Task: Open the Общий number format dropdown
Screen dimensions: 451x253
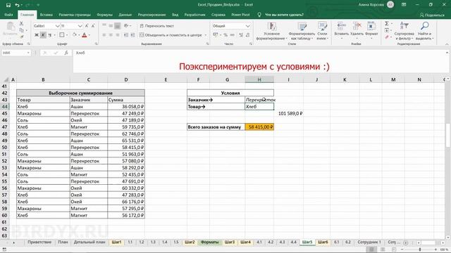Action: pyautogui.click(x=247, y=26)
